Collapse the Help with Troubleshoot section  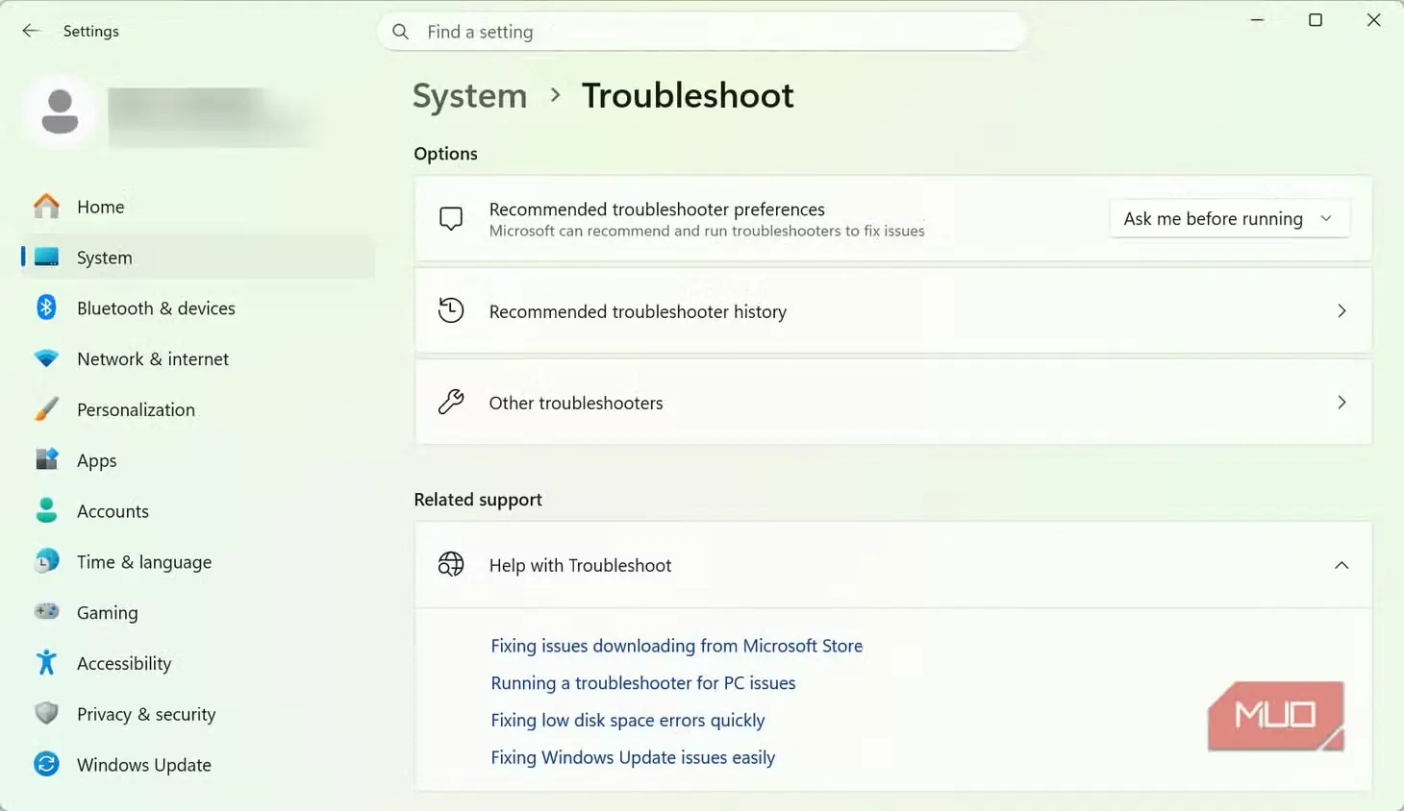[1341, 565]
